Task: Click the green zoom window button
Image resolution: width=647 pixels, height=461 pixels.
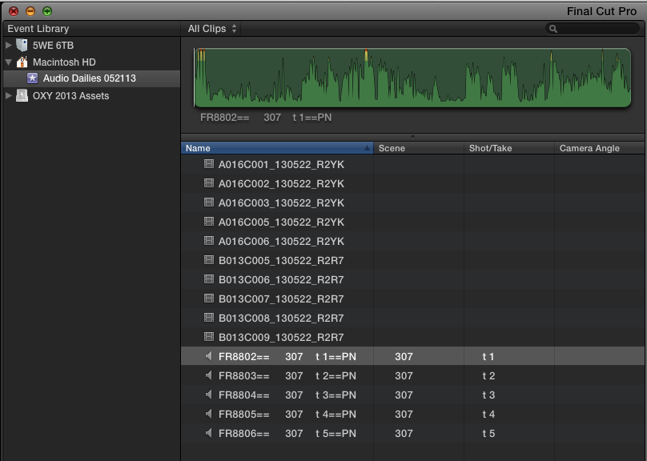Action: [x=47, y=11]
